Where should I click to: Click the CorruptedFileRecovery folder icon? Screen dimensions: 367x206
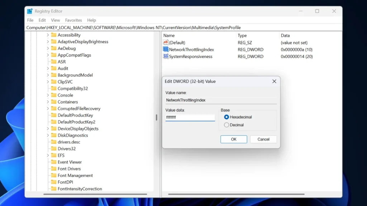click(54, 109)
